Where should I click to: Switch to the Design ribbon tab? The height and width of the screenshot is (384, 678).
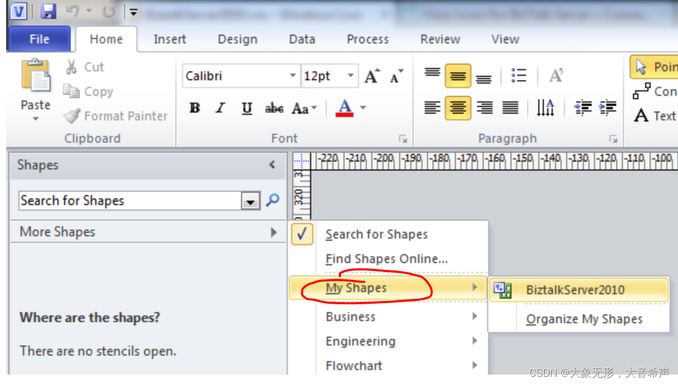(237, 39)
